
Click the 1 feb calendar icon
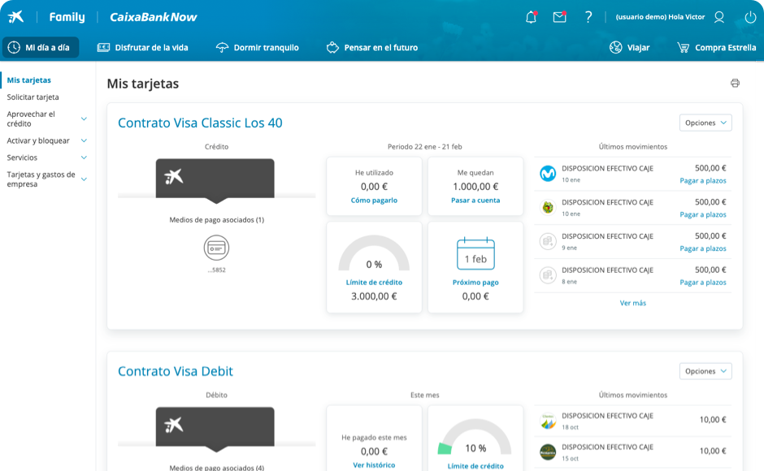tap(475, 253)
